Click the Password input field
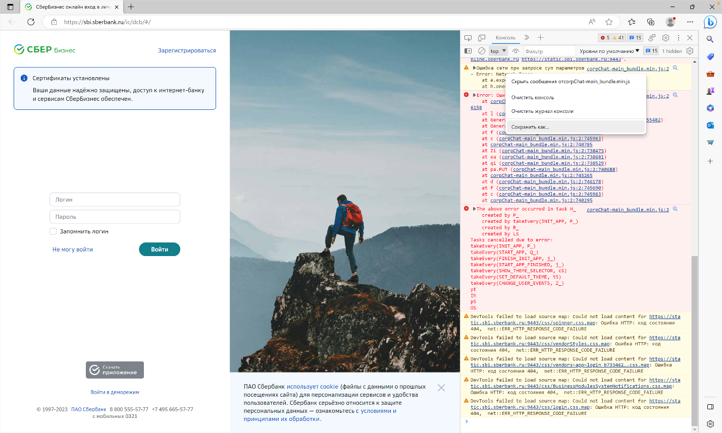 point(115,217)
